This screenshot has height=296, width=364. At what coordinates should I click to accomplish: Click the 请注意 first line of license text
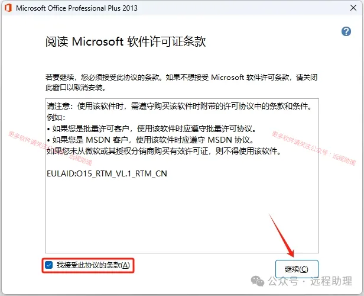pyautogui.click(x=179, y=106)
